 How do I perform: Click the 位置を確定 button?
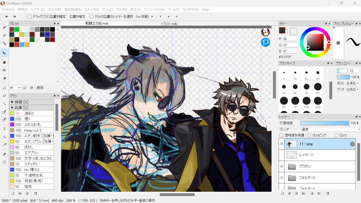[77, 17]
